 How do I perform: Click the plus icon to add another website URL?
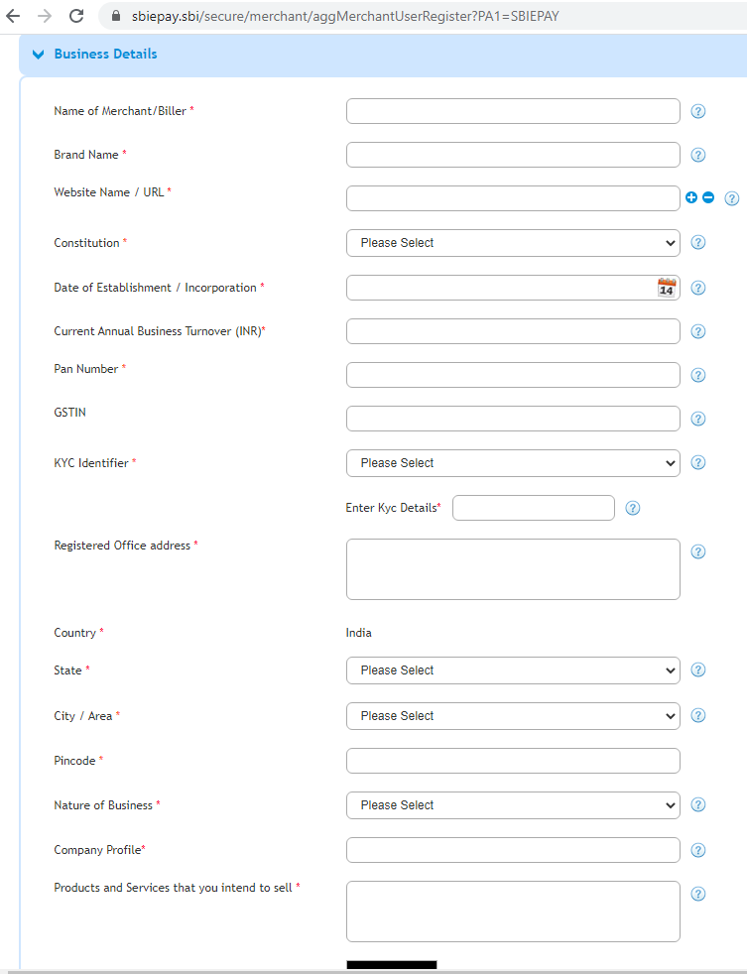click(691, 197)
